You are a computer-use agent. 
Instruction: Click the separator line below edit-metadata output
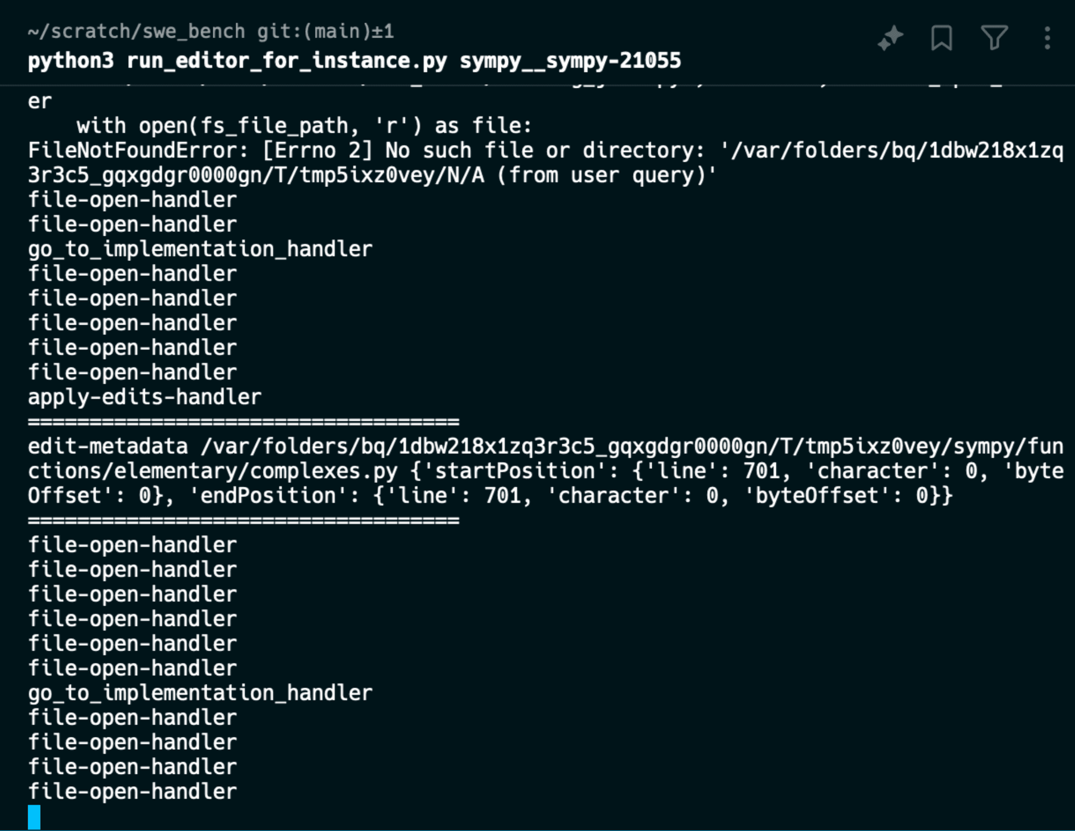[244, 520]
